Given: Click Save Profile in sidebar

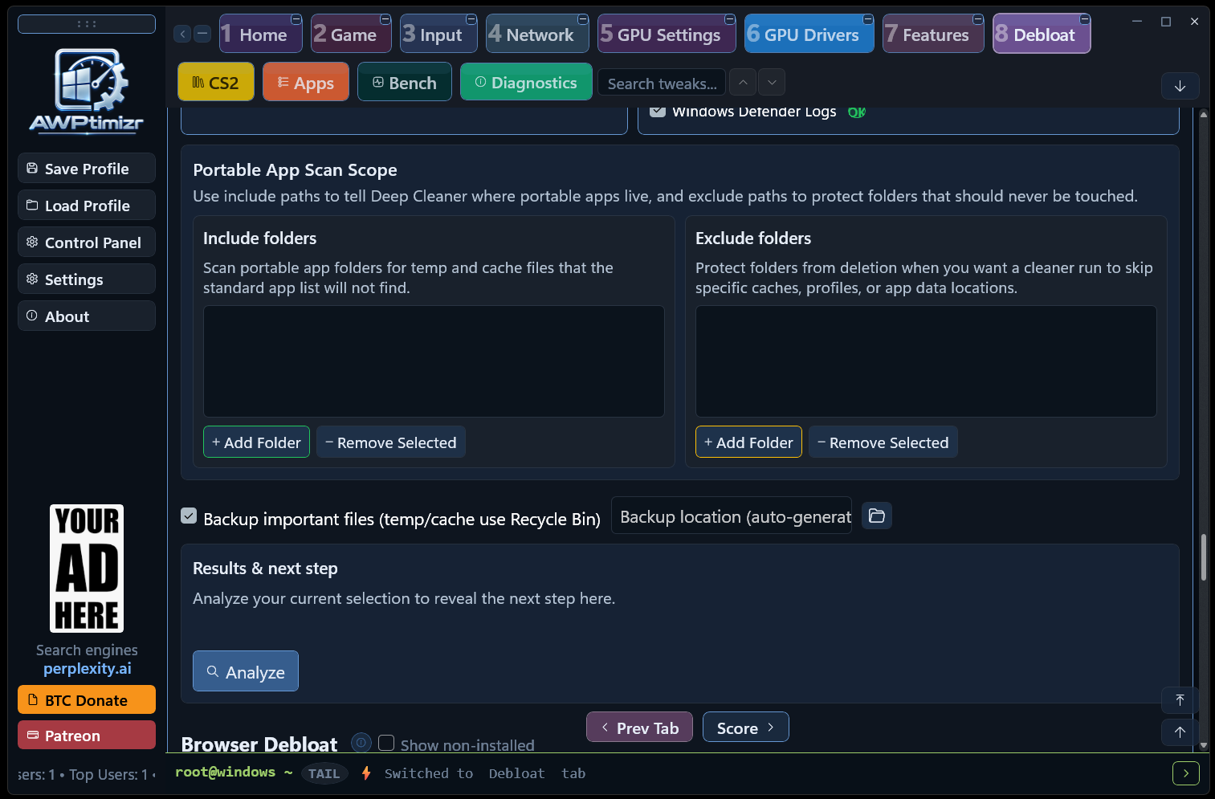Looking at the screenshot, I should click(87, 168).
